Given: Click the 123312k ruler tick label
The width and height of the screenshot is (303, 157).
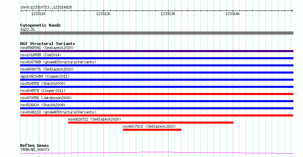Looking at the screenshot, I should tap(103, 14).
